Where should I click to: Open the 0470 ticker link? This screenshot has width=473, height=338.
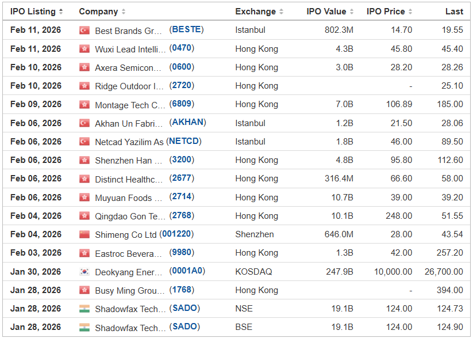182,48
